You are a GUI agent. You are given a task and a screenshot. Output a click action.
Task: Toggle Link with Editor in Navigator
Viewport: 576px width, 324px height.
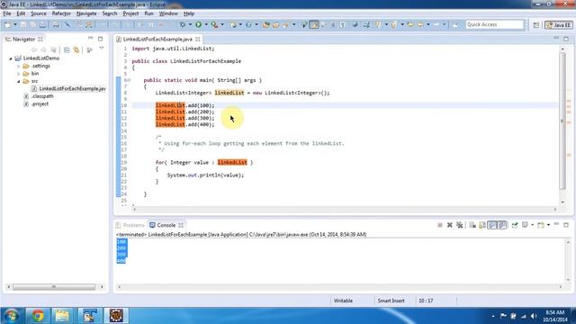tap(76, 49)
